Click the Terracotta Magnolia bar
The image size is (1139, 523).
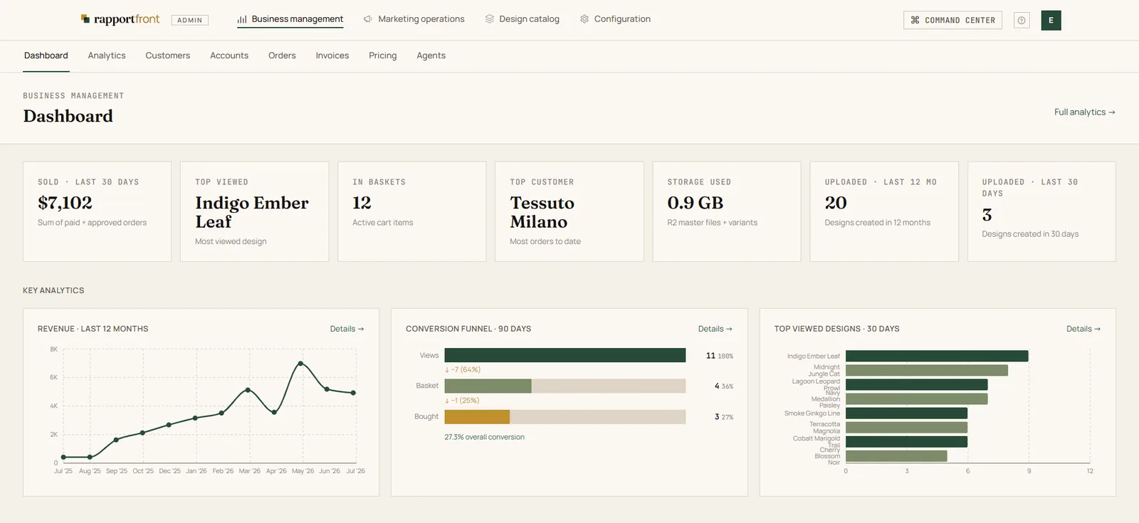(906, 428)
